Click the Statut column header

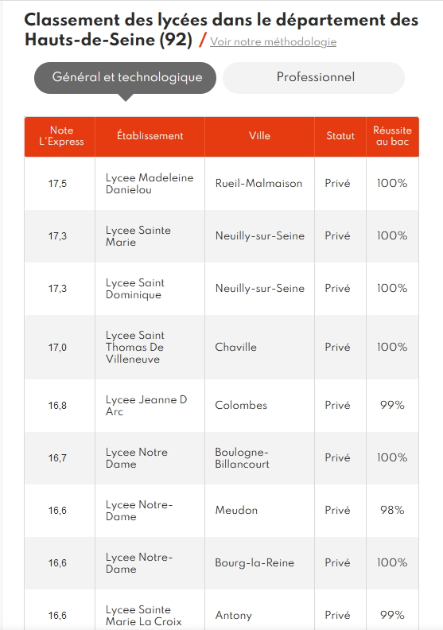[340, 136]
